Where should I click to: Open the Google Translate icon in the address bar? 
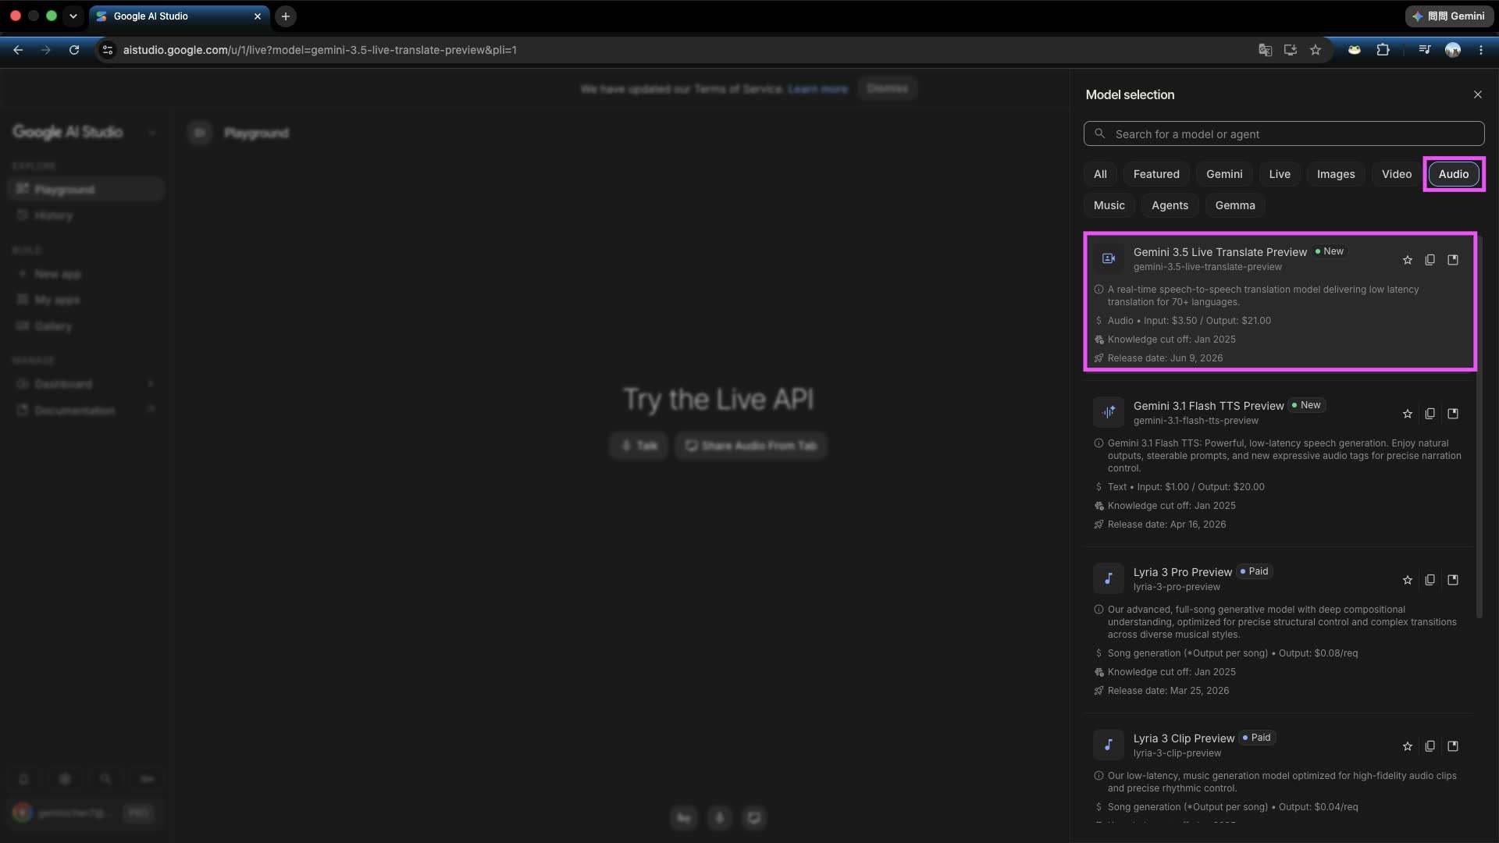click(1266, 50)
